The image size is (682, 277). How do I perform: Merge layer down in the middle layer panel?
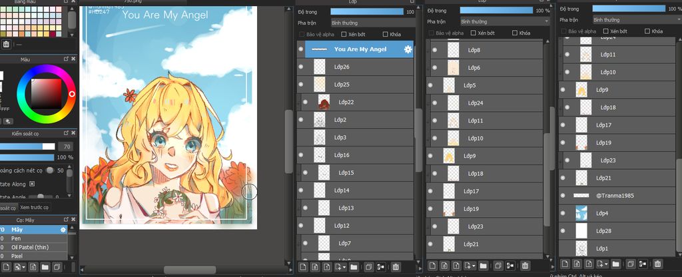(x=510, y=265)
